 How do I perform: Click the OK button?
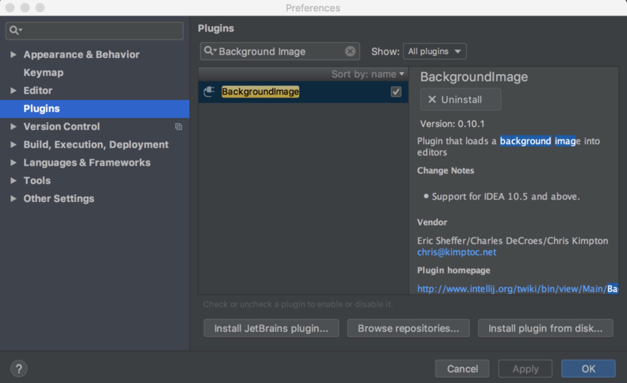[588, 369]
